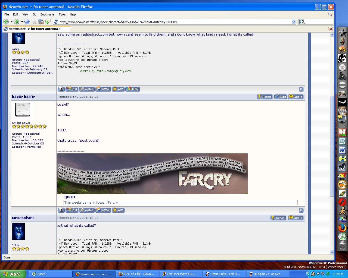Screen dimensions: 348x278
Task: Open the Back history dropdown arrow
Action: 11,22
